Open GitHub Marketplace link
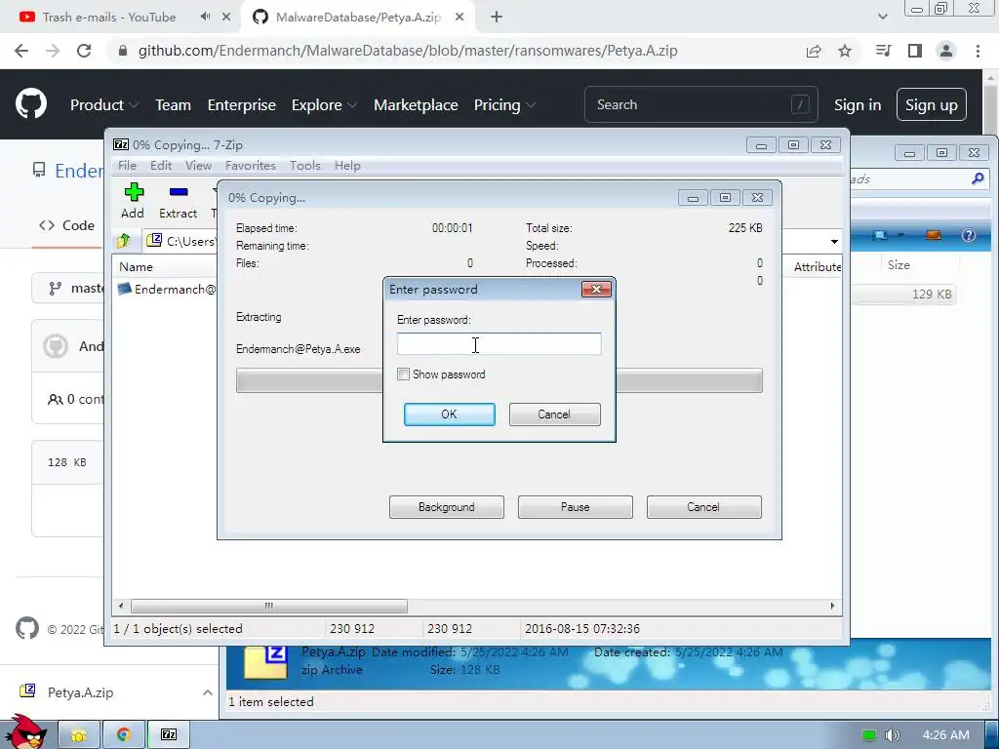 pyautogui.click(x=416, y=105)
